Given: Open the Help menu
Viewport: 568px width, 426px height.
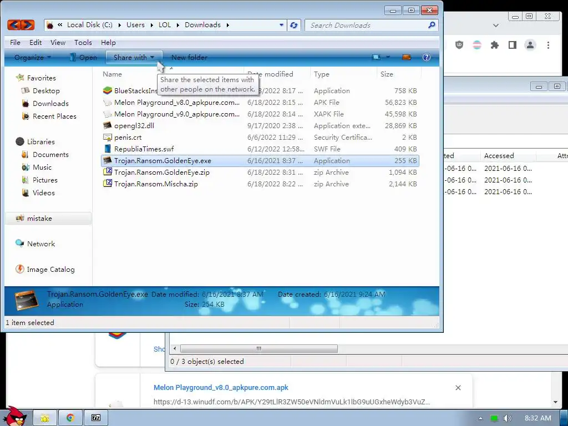Looking at the screenshot, I should [108, 42].
